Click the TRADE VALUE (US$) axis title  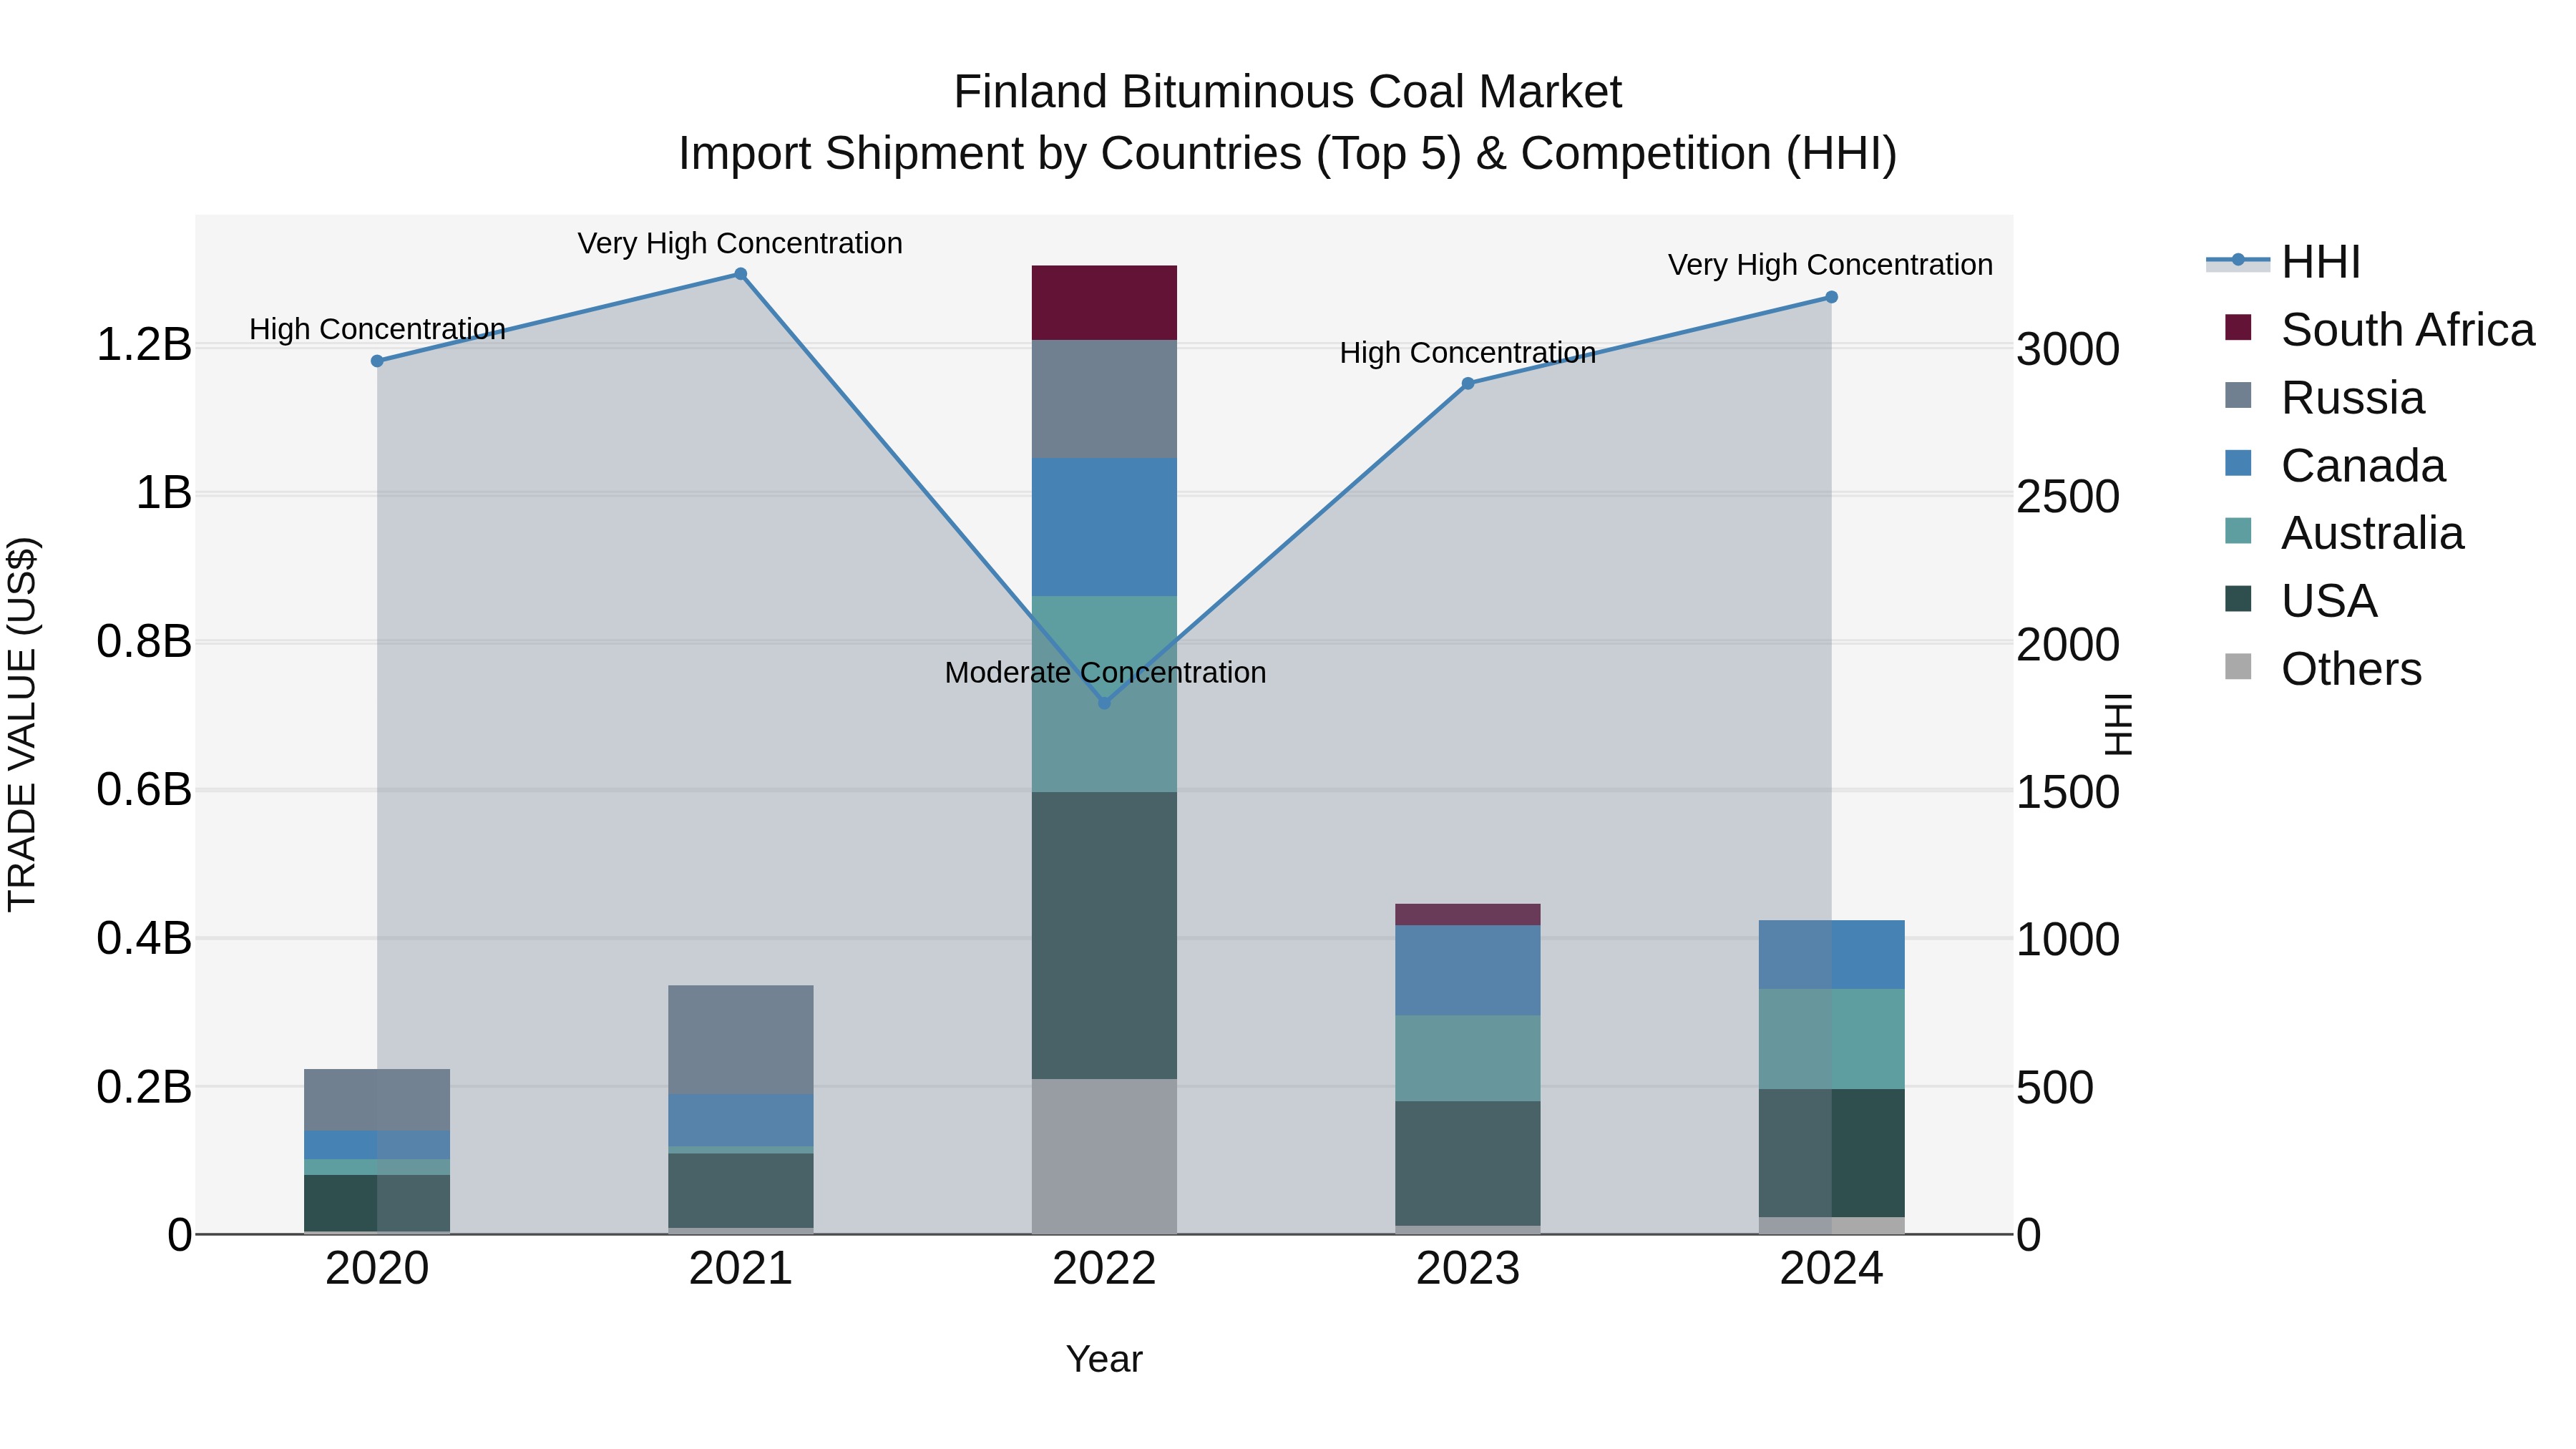tap(22, 724)
